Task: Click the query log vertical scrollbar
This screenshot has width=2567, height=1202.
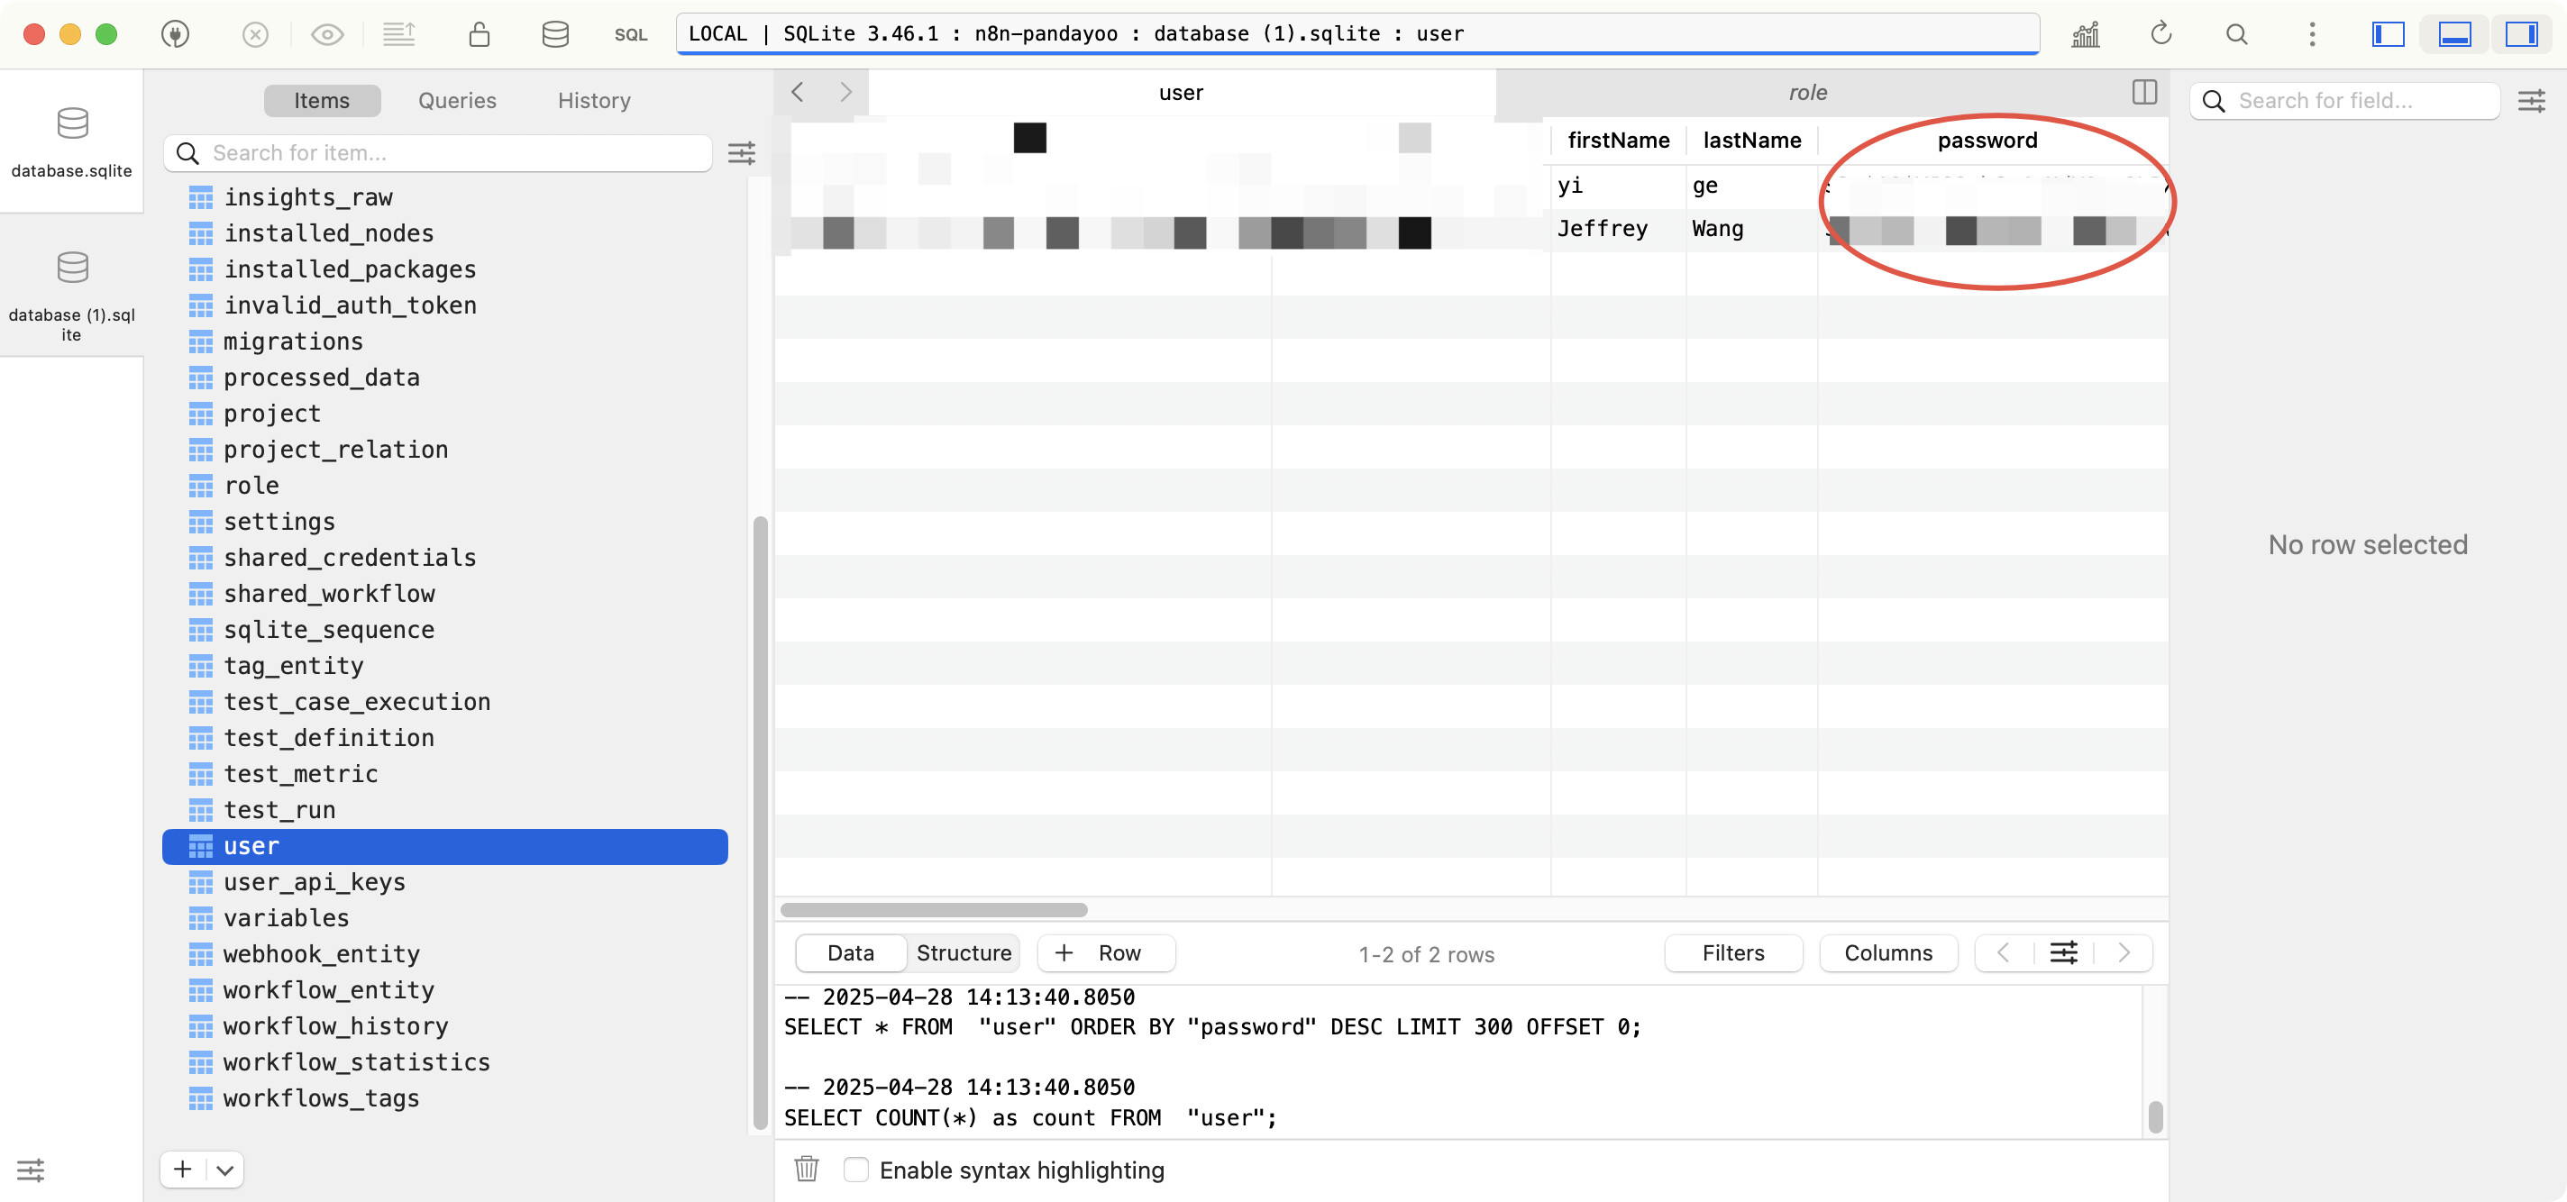Action: [x=2154, y=1116]
